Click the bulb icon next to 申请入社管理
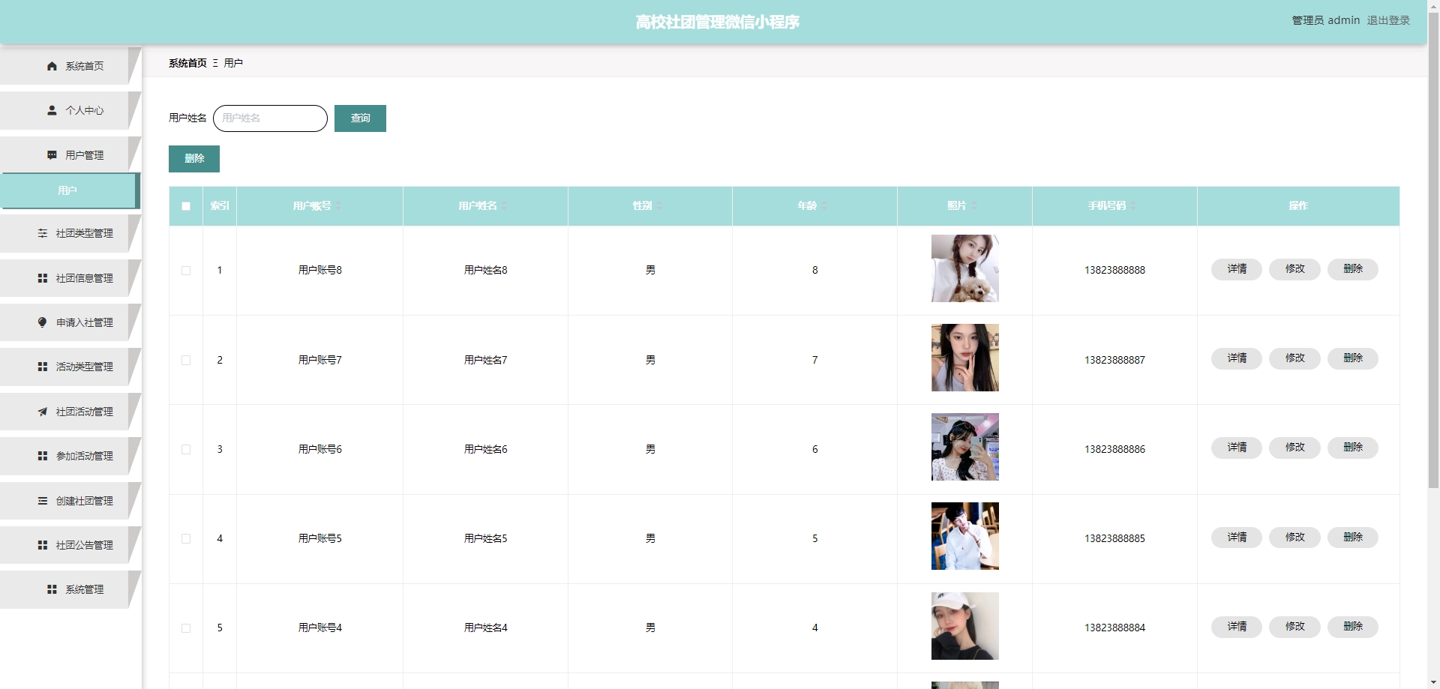Viewport: 1440px width, 689px height. 43,322
